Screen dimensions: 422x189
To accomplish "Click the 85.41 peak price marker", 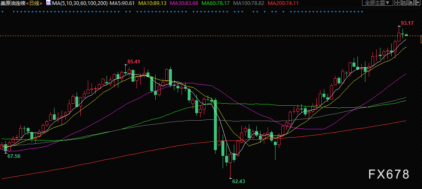I will (x=134, y=62).
